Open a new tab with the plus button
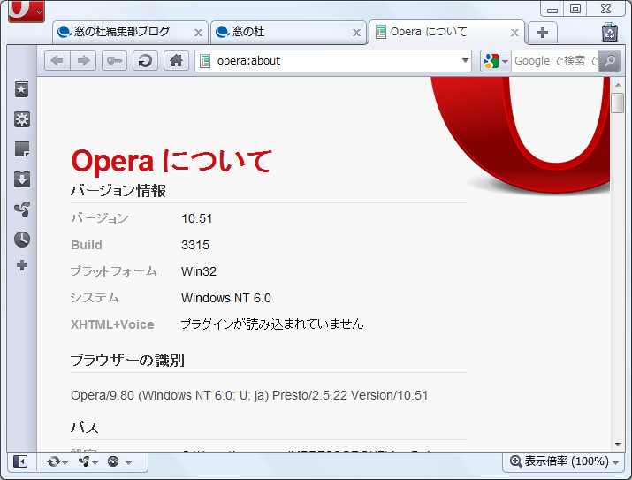The image size is (632, 480). pos(543,33)
